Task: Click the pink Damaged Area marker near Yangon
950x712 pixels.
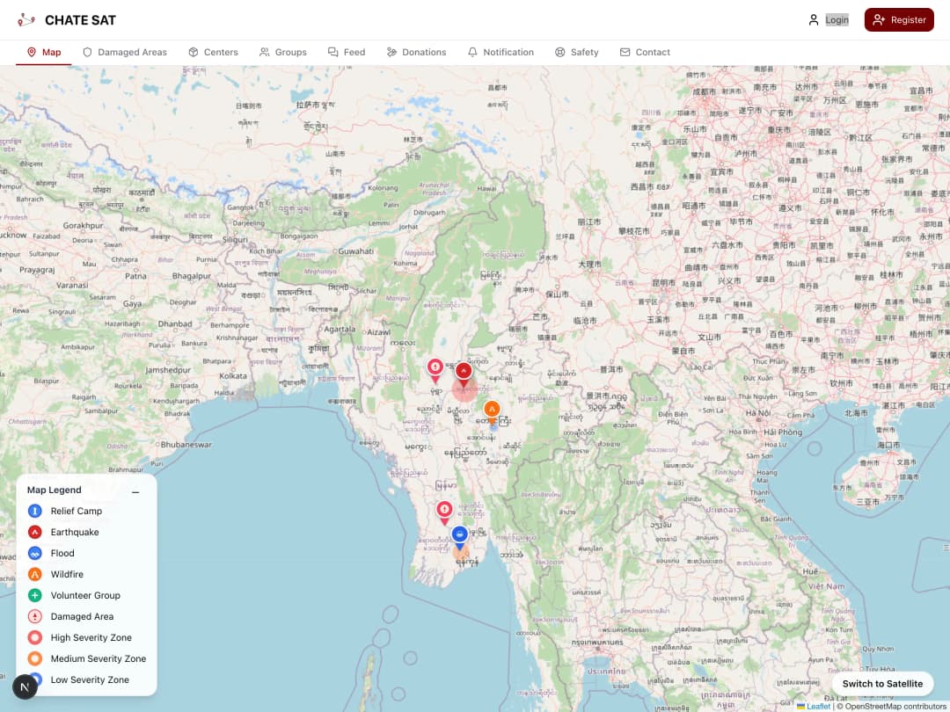Action: (x=444, y=508)
